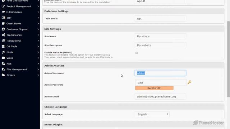Click the Site Settings section header
This screenshot has width=230, height=129.
133,29
